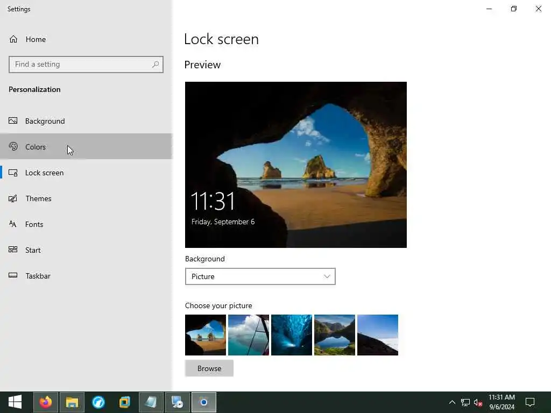Show hidden tray icons chevron
551x413 pixels.
pos(452,402)
